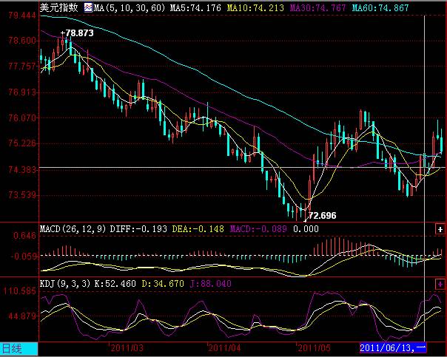Click the MA10:74.213 value
Image resolution: width=447 pixels, height=357 pixels.
(255, 7)
